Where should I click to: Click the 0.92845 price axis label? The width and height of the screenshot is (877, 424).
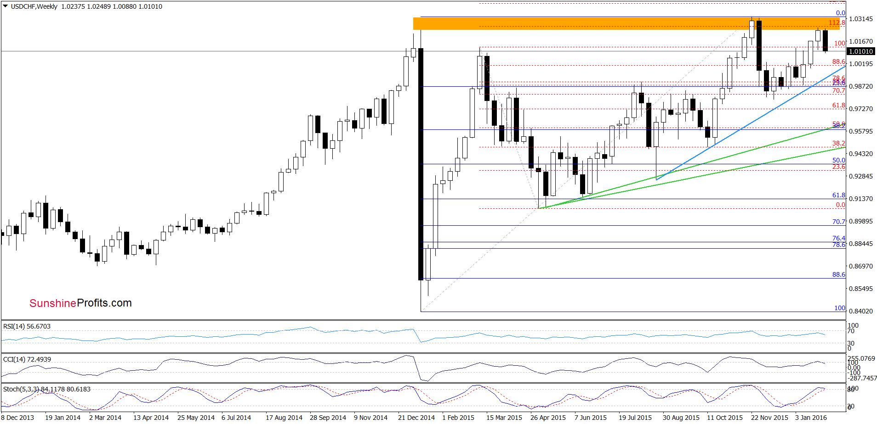pos(861,176)
